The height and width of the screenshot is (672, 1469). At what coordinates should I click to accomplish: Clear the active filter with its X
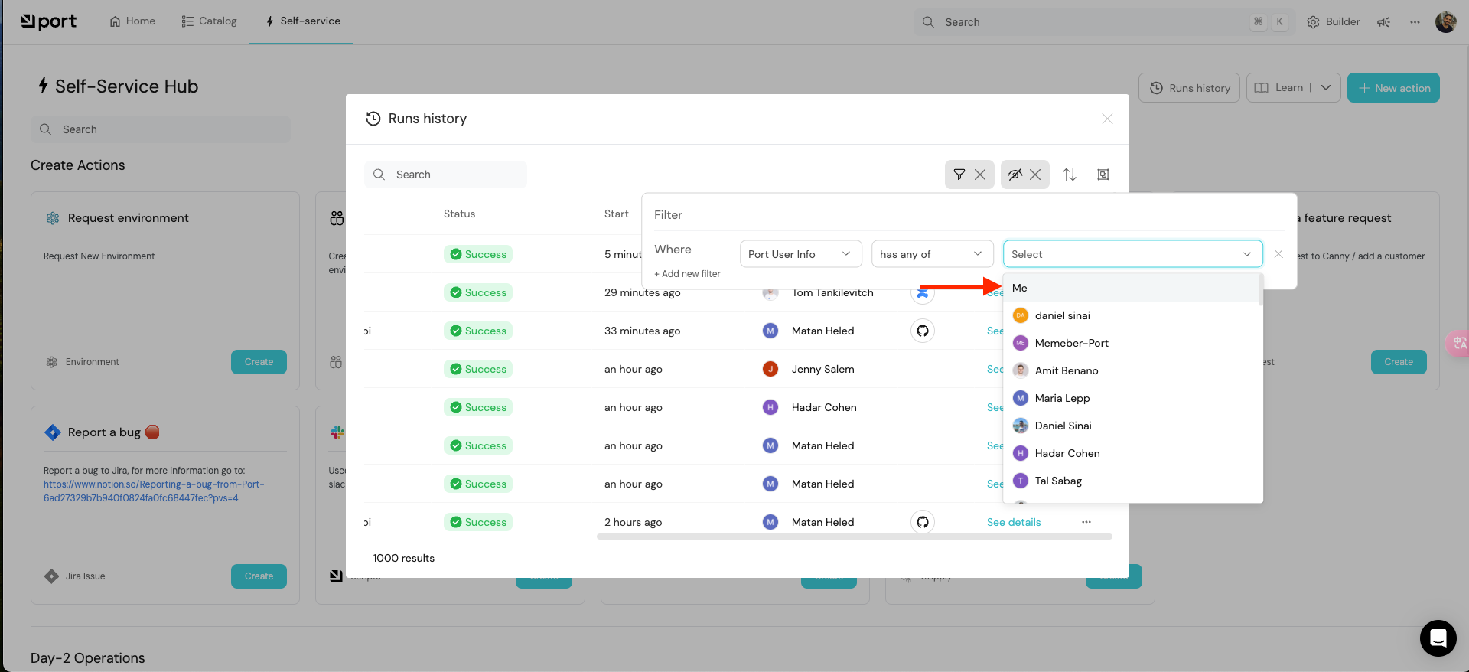pos(980,175)
